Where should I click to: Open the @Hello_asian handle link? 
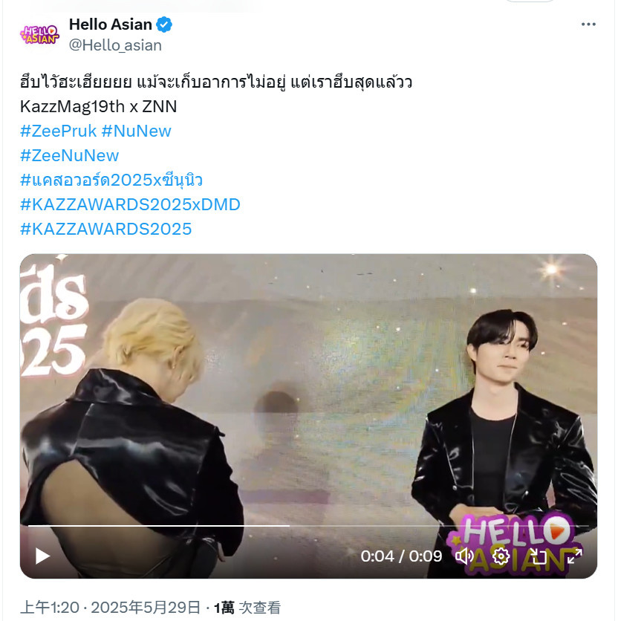115,45
